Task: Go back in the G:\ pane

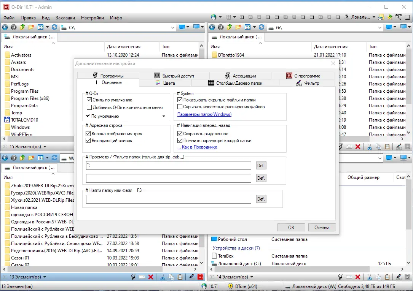Action: pos(212,27)
